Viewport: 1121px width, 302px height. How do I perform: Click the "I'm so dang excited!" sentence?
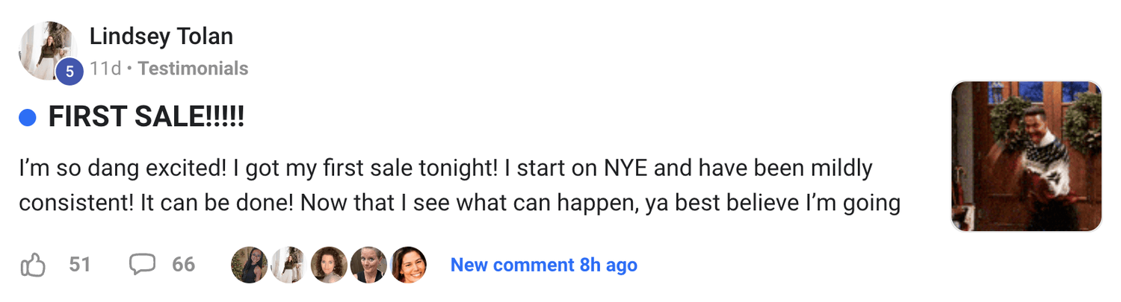tap(123, 169)
